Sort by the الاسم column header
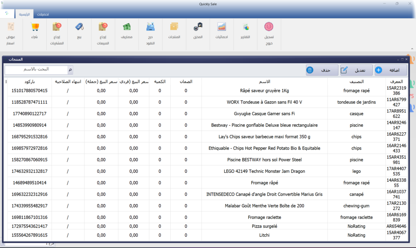The width and height of the screenshot is (416, 248). coord(264,82)
